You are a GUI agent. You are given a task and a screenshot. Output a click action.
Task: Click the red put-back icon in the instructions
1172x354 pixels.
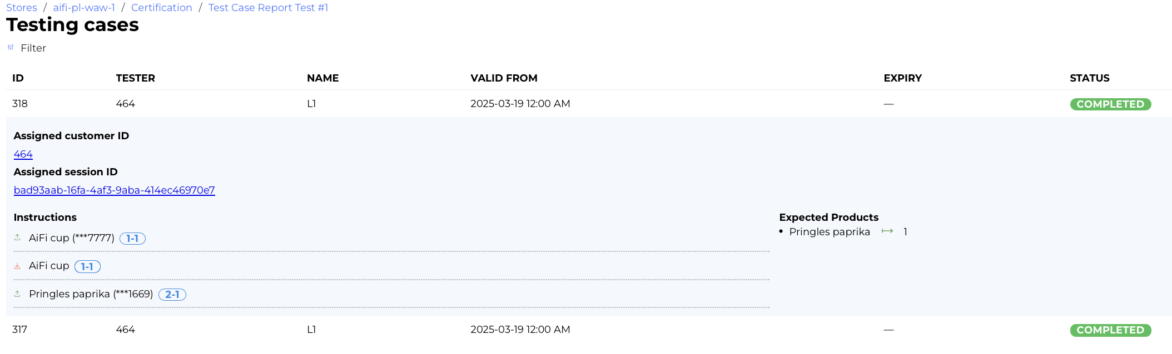pos(17,266)
